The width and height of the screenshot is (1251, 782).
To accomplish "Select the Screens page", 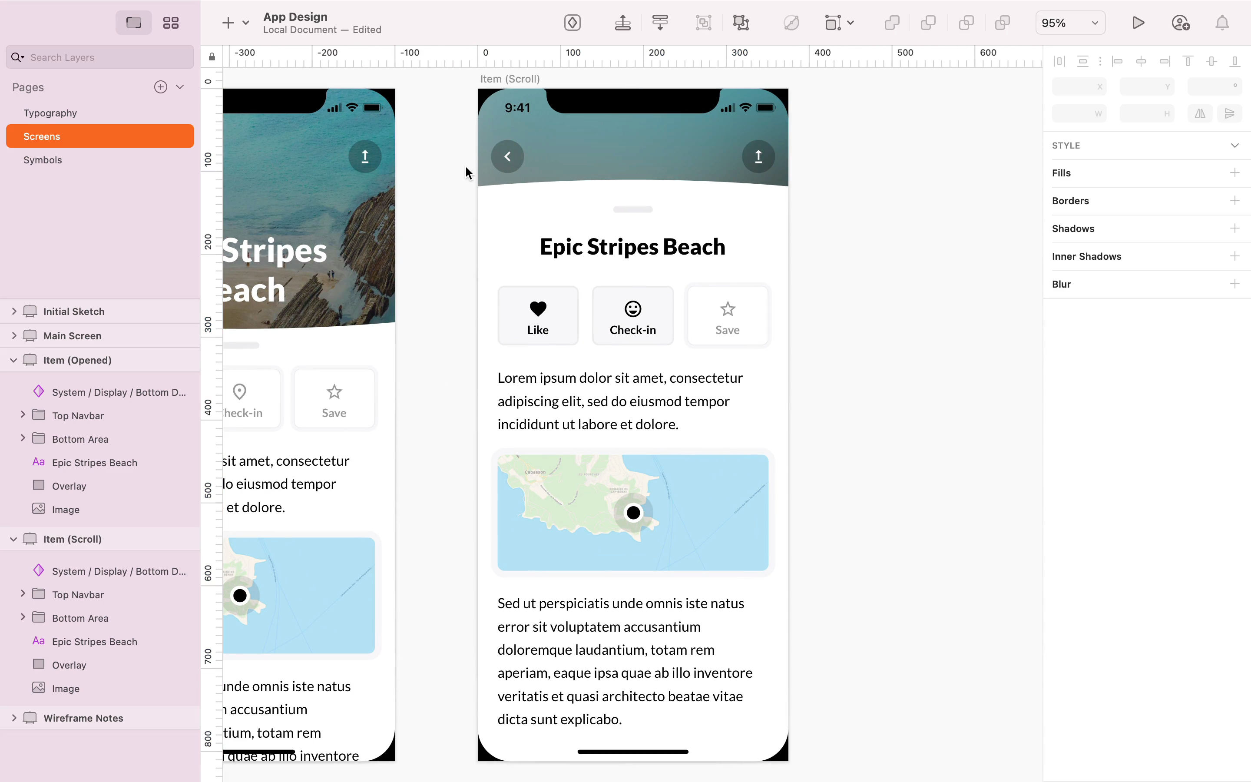I will point(100,136).
